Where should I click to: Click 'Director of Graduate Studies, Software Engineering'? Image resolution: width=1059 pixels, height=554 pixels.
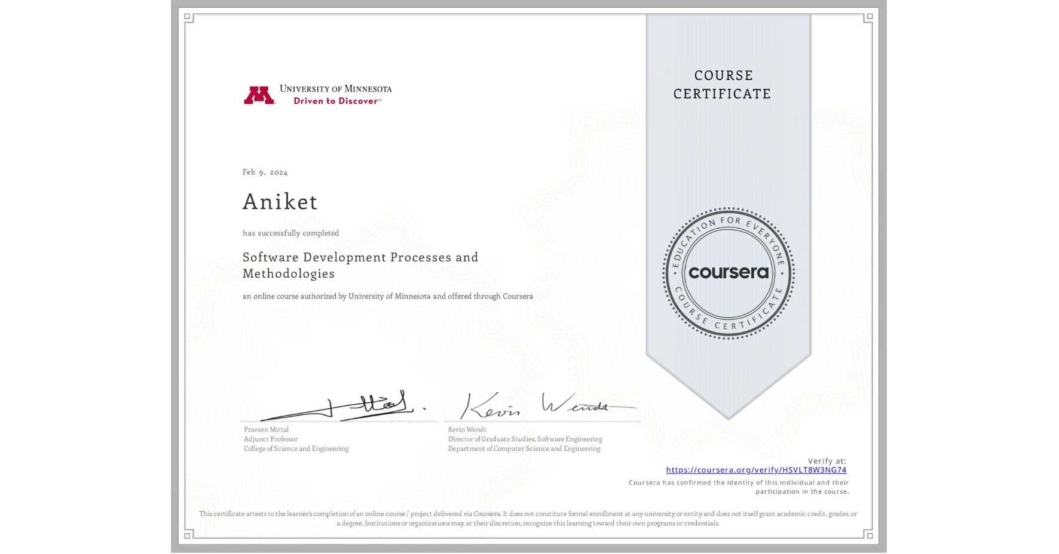(x=525, y=439)
